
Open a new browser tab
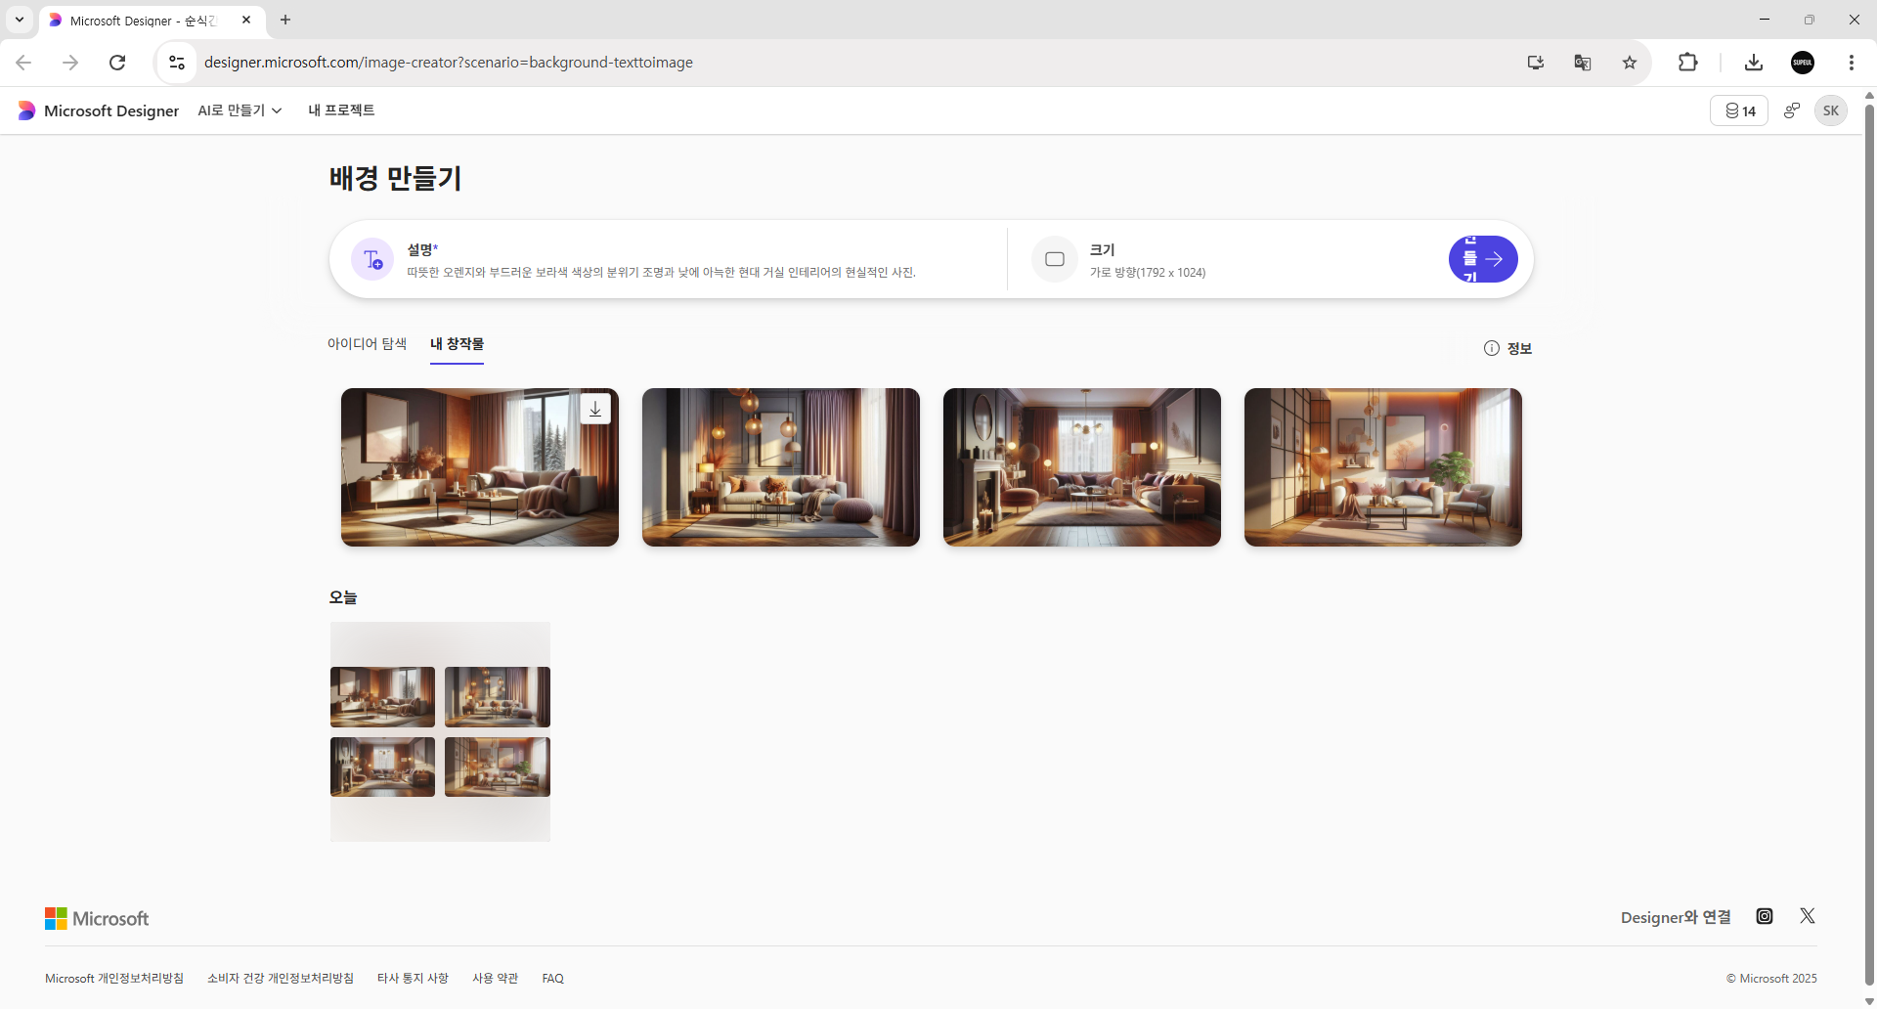285,20
